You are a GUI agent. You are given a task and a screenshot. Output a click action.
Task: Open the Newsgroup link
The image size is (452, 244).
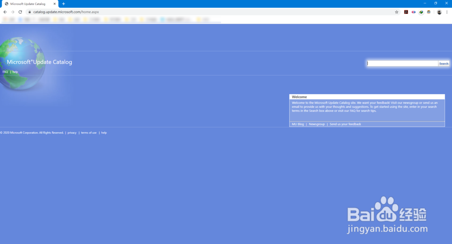tap(316, 124)
